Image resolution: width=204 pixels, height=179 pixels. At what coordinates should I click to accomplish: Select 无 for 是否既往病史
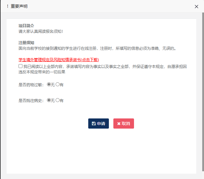pos(49,100)
